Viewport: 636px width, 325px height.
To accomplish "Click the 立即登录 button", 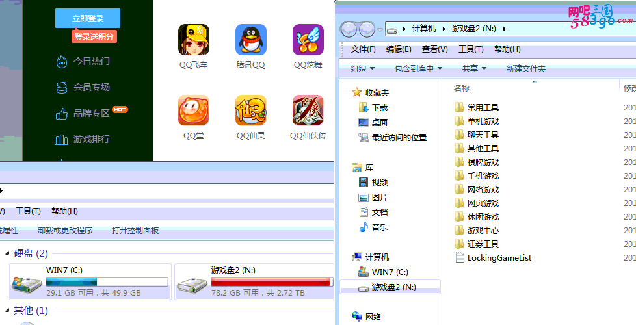I will point(88,18).
